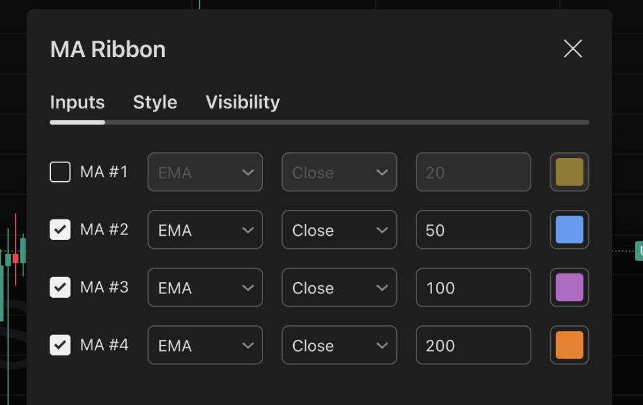Click the MA #2 length field showing 50
The width and height of the screenshot is (643, 405).
tap(473, 230)
